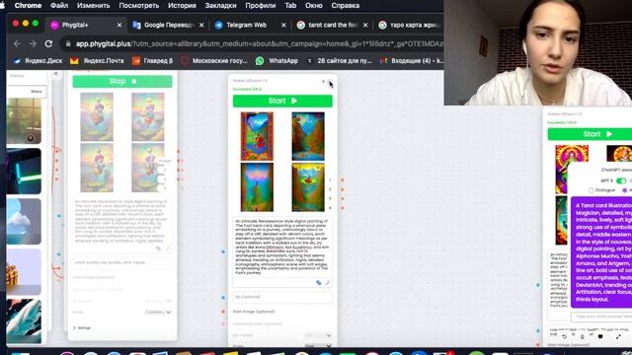Viewport: 632px width, 355px height.
Task: Select bottom-right generated image in middle node
Action: pyautogui.click(x=308, y=187)
